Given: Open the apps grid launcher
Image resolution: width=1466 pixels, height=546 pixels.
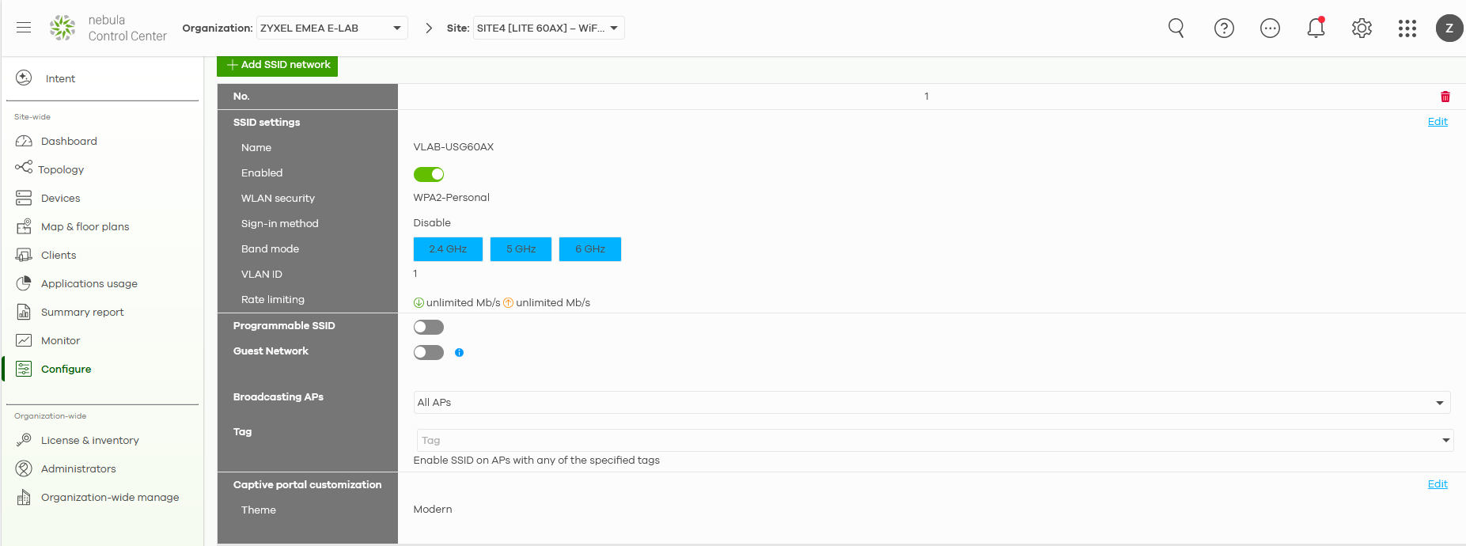Looking at the screenshot, I should [1407, 28].
